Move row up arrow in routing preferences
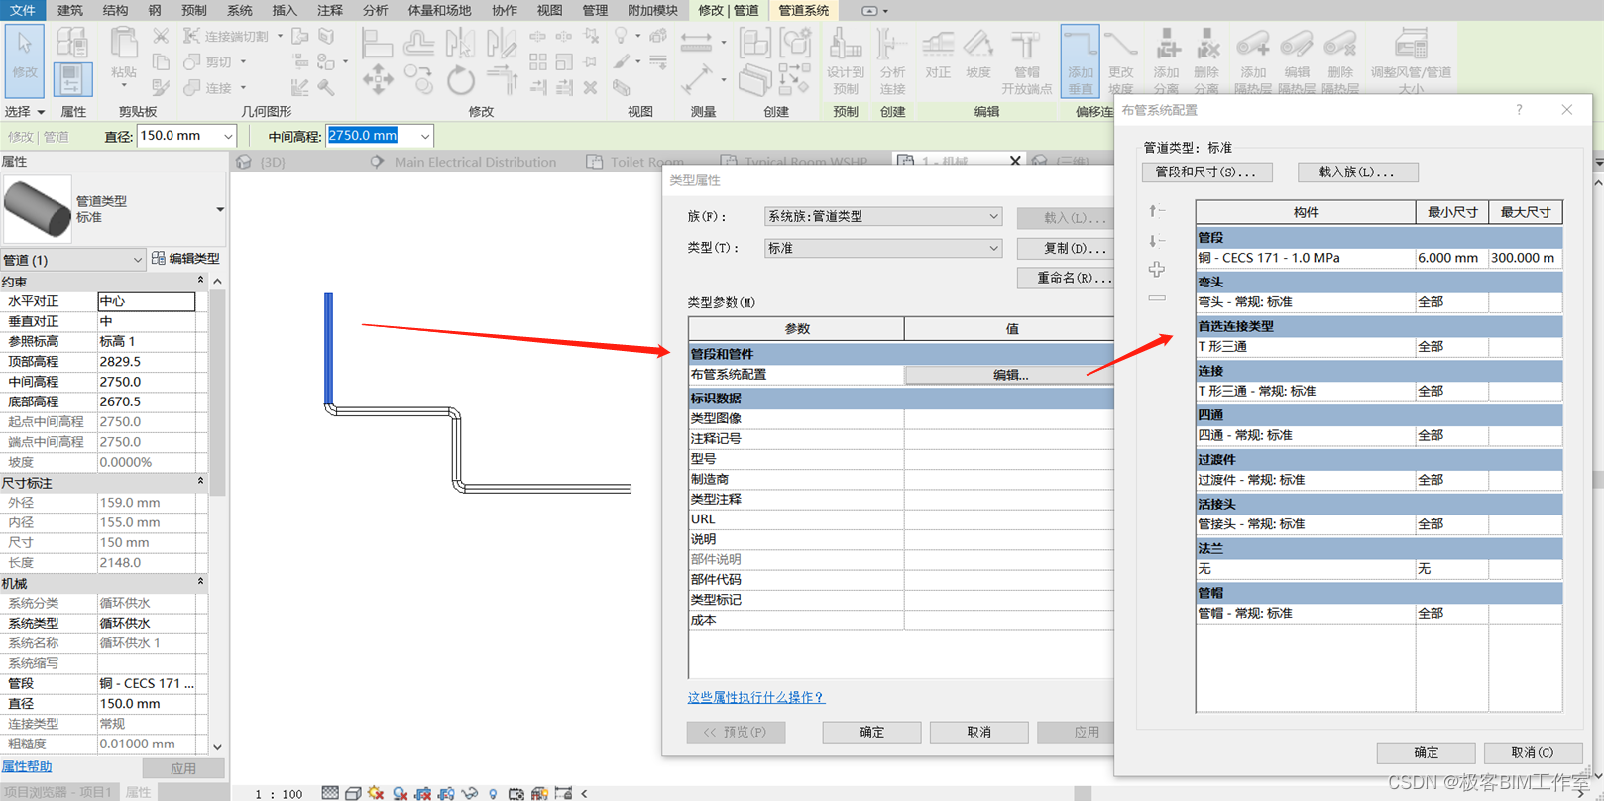The image size is (1605, 801). click(1156, 210)
